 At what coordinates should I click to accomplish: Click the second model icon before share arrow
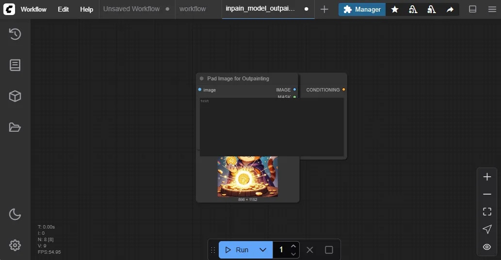click(x=432, y=10)
